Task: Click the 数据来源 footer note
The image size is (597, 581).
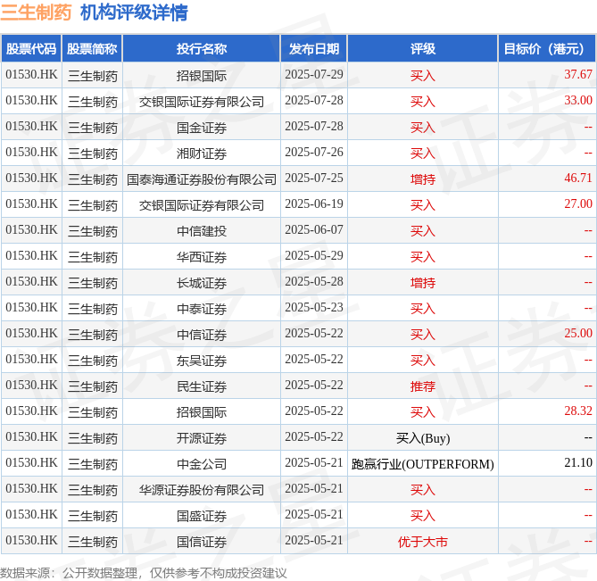Action: point(143,573)
